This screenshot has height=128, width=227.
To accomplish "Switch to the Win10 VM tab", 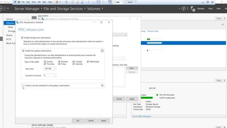I will point(130,2).
